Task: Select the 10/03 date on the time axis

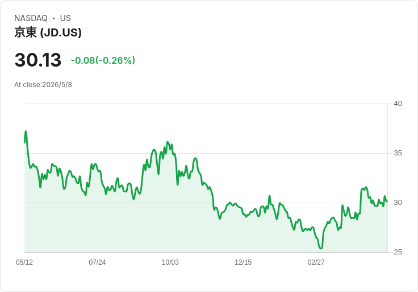Action: (x=170, y=262)
